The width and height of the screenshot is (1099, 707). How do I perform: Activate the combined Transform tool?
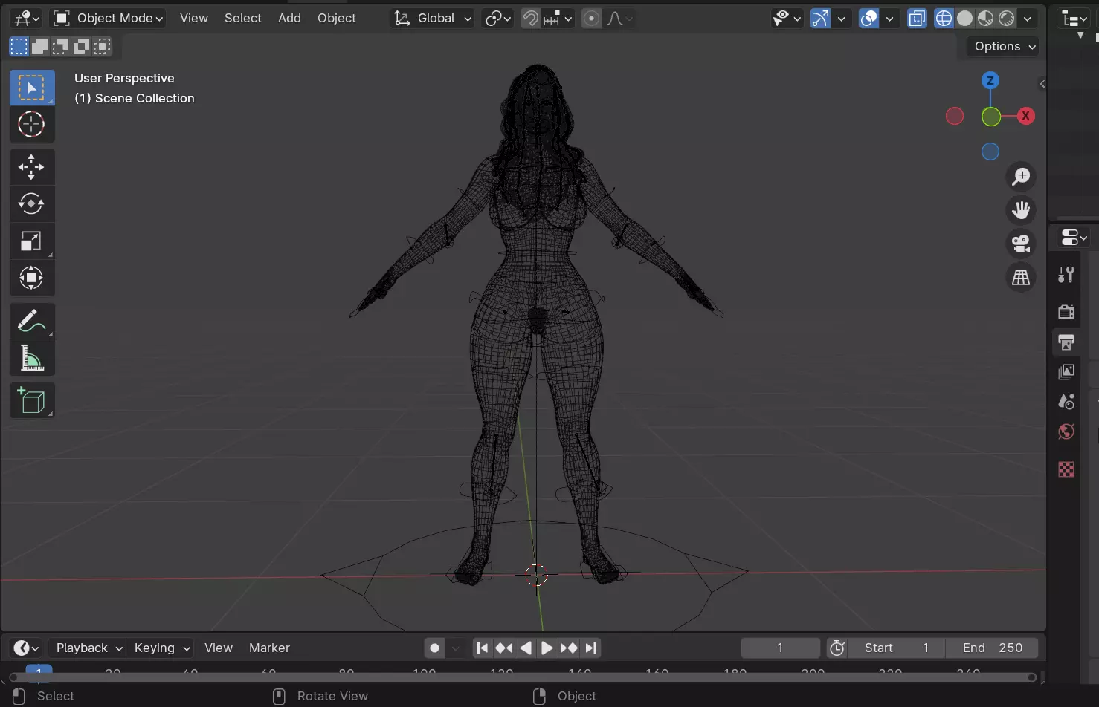32,278
